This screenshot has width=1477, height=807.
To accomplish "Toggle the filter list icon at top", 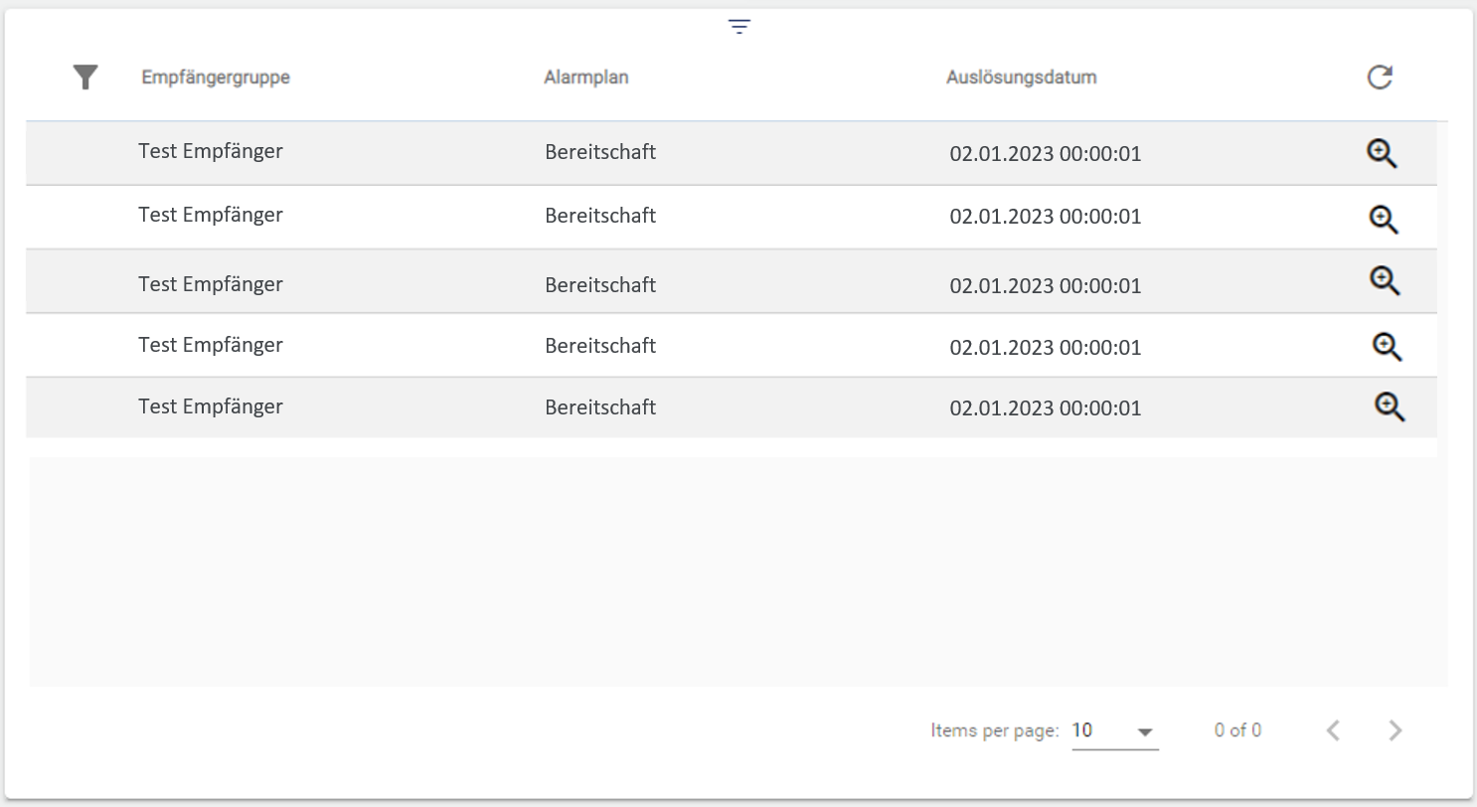I will coord(738,27).
